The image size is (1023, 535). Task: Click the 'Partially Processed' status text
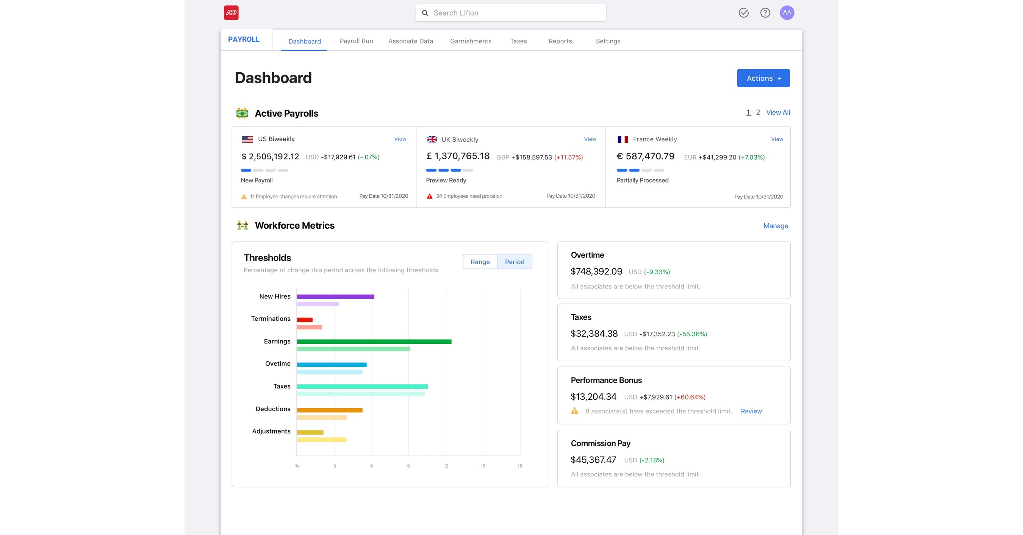tap(642, 180)
